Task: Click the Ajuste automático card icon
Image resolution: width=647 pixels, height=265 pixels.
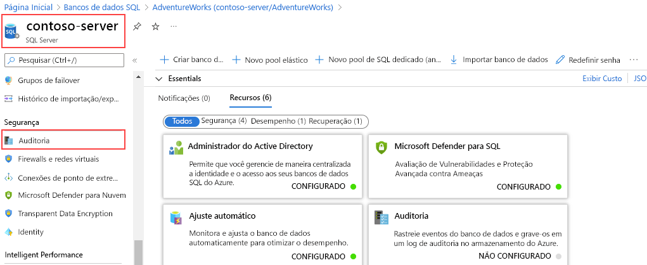Action: [x=176, y=218]
